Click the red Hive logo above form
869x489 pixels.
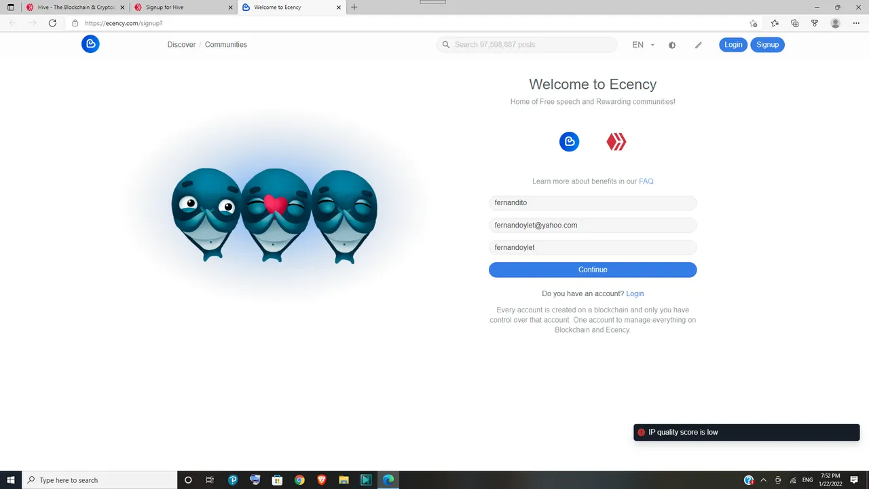616,141
